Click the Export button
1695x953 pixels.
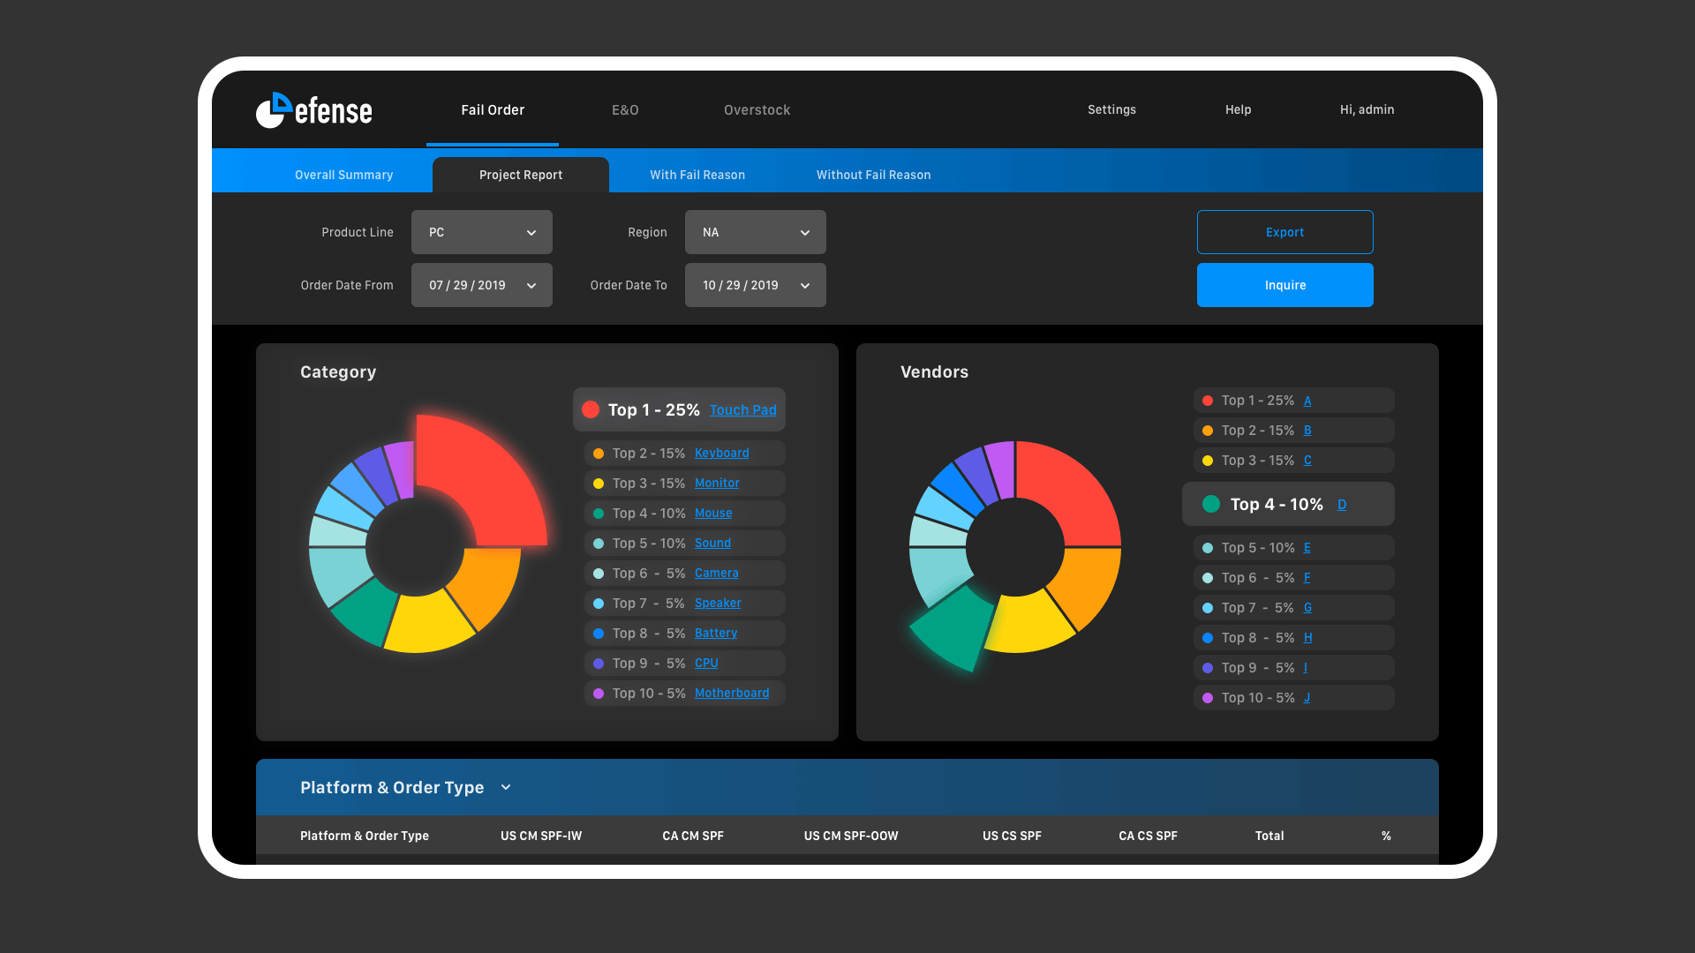tap(1284, 232)
